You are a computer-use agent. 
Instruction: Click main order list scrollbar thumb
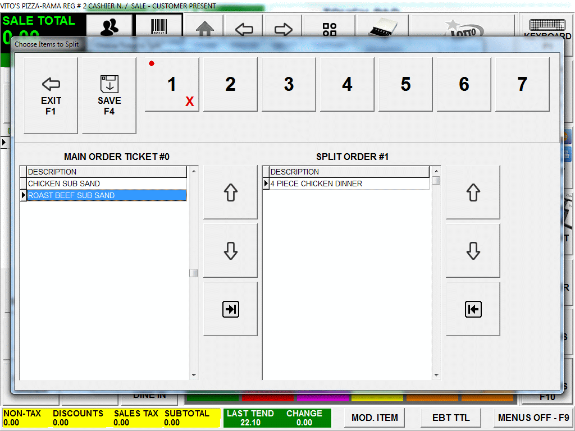[x=193, y=273]
